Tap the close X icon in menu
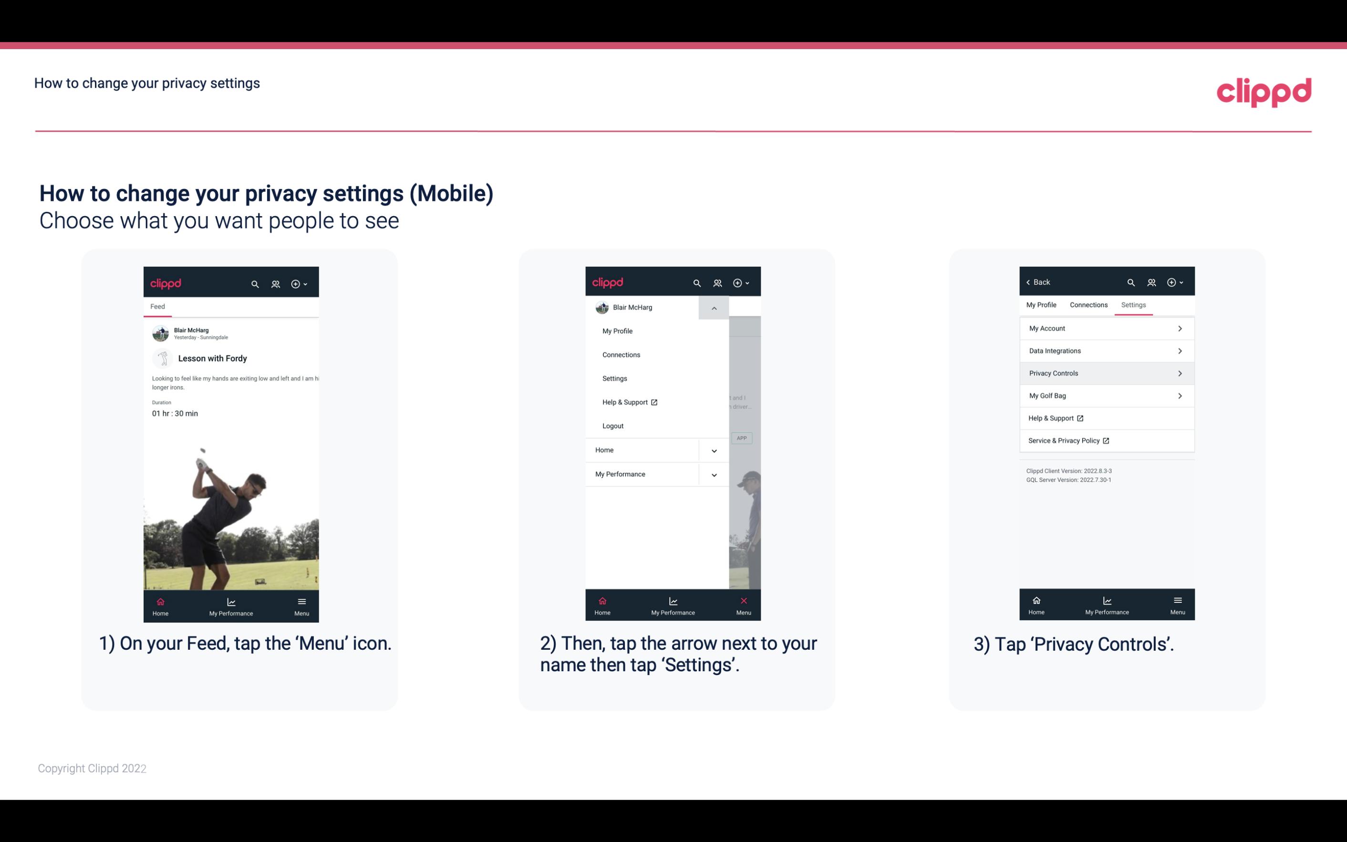1347x842 pixels. (x=742, y=601)
